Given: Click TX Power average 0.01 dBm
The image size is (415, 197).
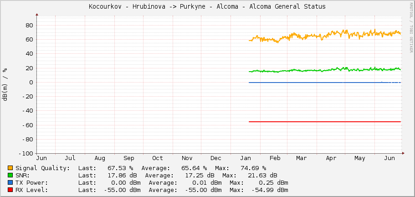Looking at the screenshot, I should coord(207,183).
